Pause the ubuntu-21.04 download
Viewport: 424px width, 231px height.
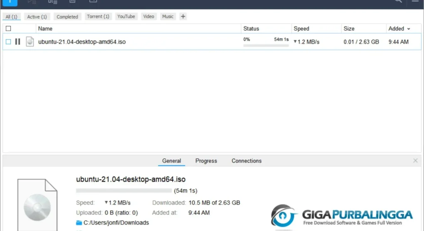[17, 42]
